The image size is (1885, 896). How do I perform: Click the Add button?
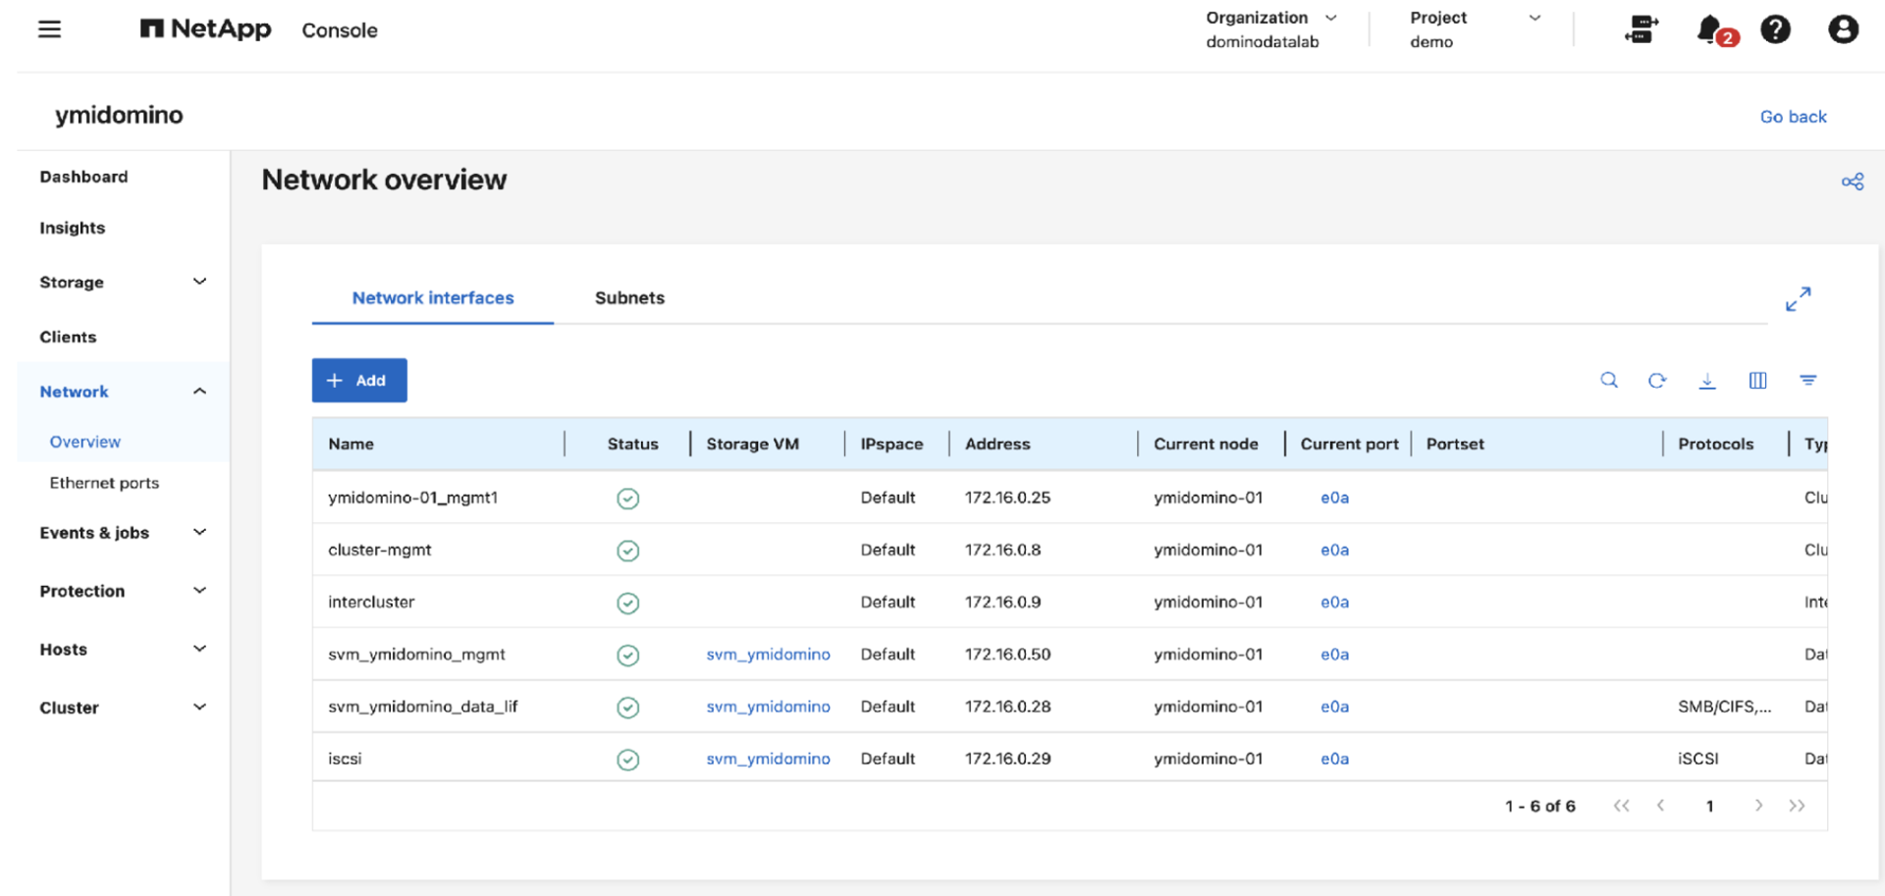(359, 380)
